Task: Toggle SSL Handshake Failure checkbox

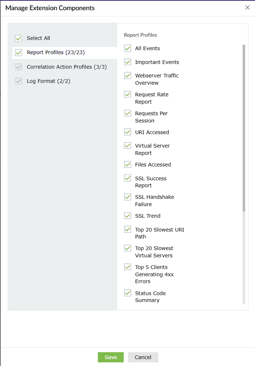Action: tap(128, 197)
